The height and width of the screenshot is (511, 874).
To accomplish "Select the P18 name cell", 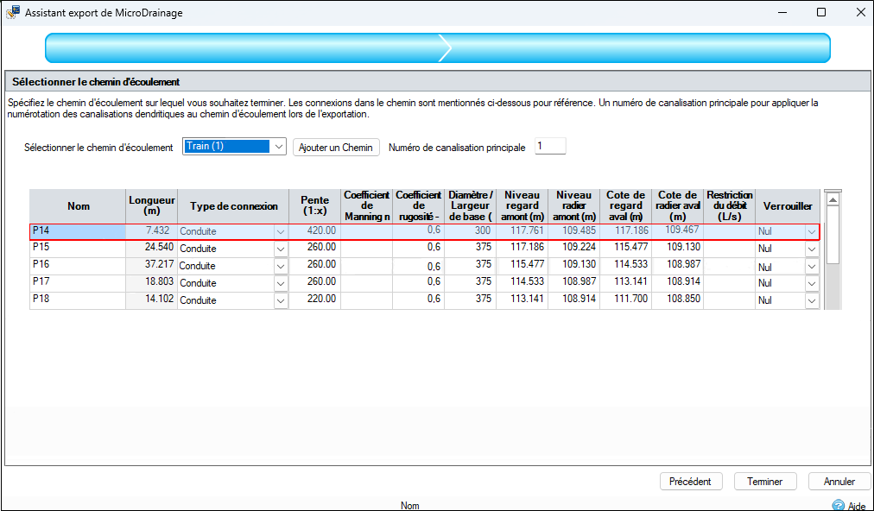I will pyautogui.click(x=78, y=300).
